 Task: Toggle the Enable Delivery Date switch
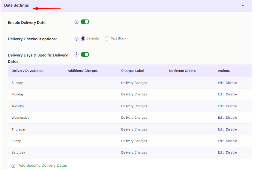[85, 22]
